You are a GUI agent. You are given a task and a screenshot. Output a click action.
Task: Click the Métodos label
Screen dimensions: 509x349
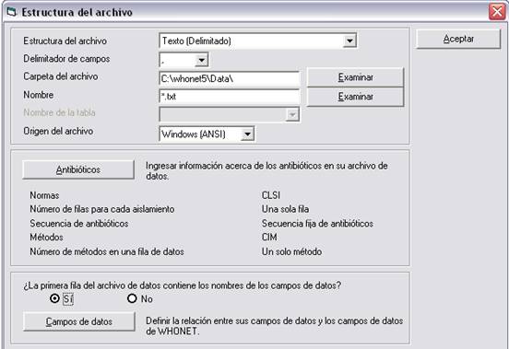46,238
